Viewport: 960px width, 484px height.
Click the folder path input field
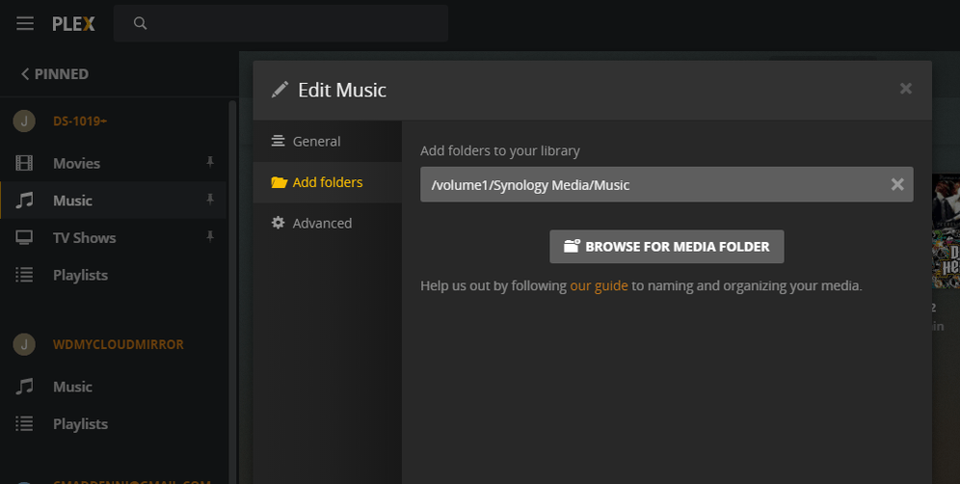[x=646, y=184]
